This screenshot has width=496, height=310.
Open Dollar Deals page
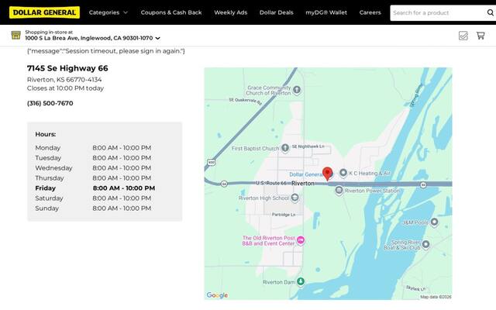point(277,12)
